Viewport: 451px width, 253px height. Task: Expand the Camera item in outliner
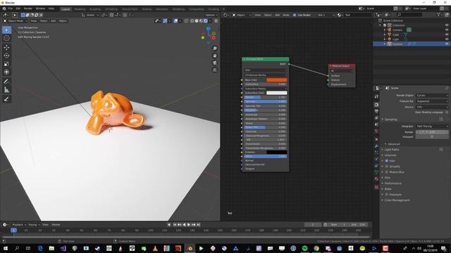pyautogui.click(x=385, y=30)
